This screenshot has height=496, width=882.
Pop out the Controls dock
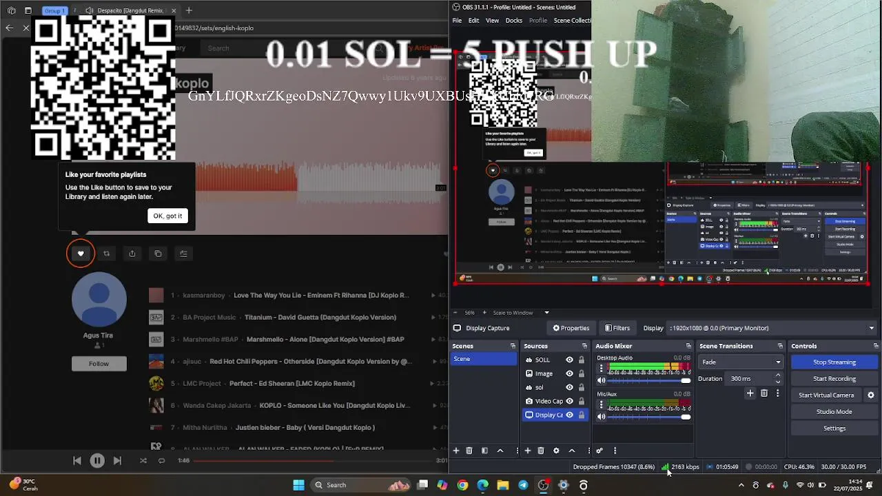(x=876, y=346)
